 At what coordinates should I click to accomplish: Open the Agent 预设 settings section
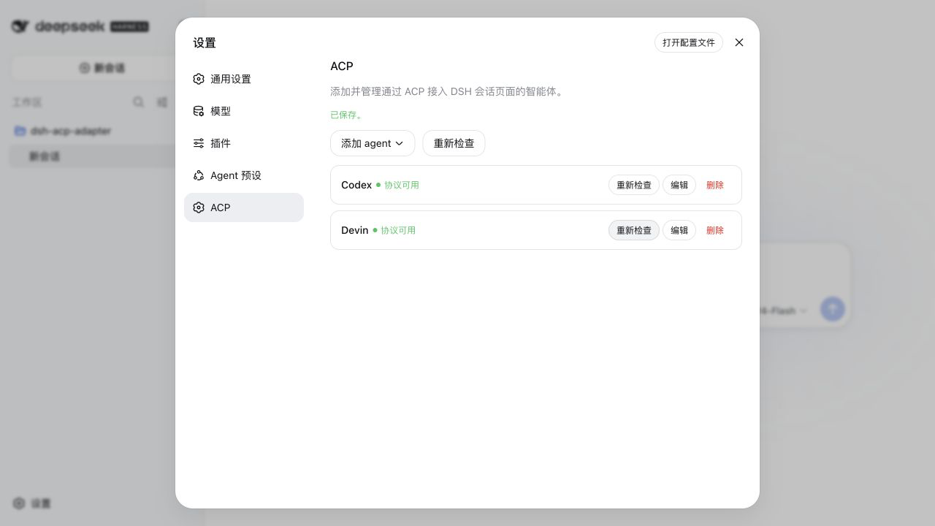244,175
